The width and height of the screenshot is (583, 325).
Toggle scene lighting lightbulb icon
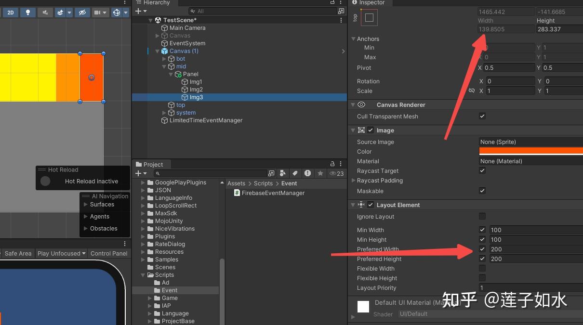pyautogui.click(x=27, y=13)
